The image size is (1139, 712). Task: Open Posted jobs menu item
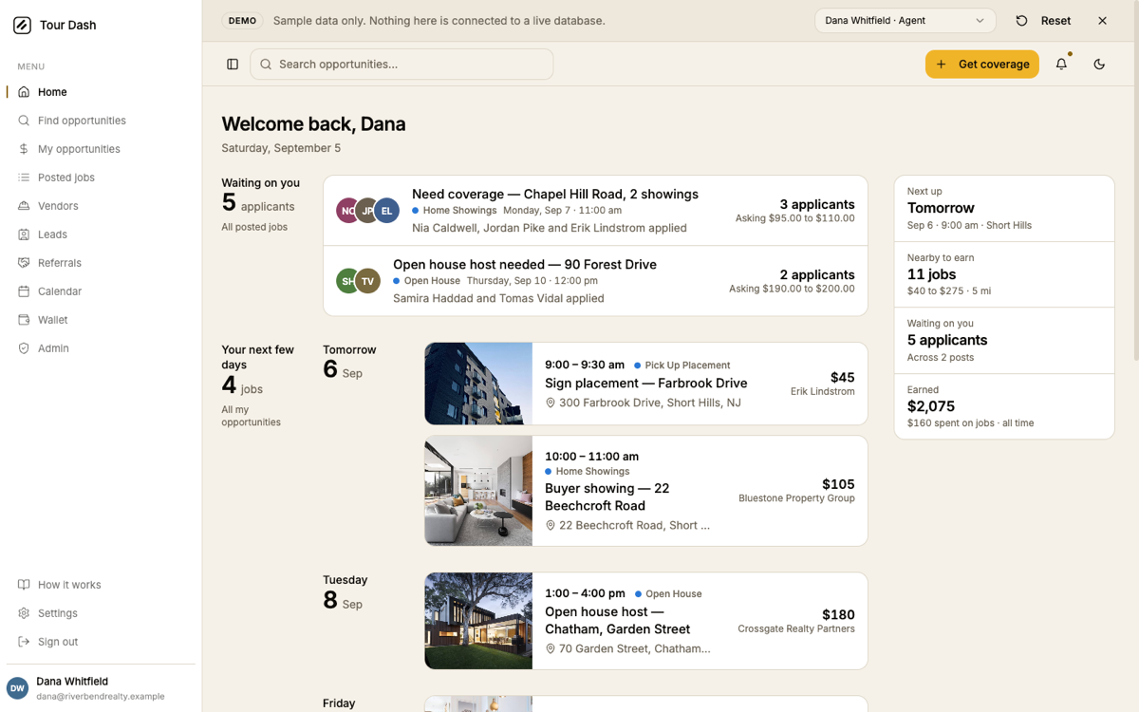click(101, 178)
